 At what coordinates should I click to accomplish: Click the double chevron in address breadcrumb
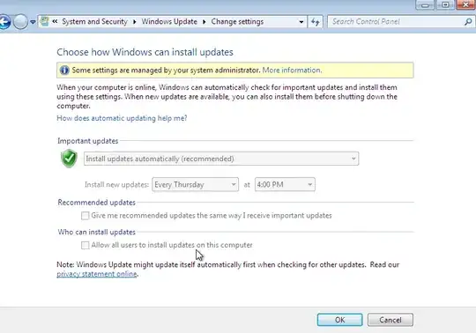click(55, 21)
